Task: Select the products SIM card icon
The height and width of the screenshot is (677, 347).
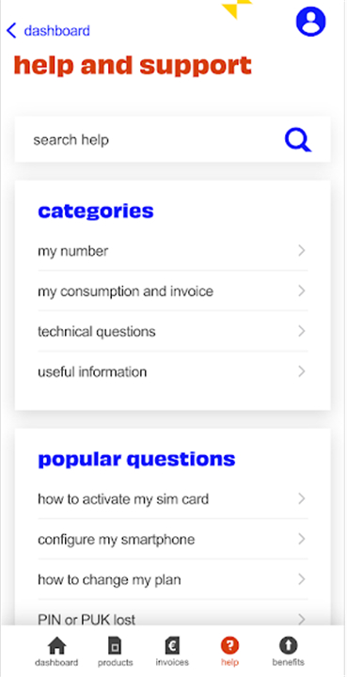Action: (115, 646)
